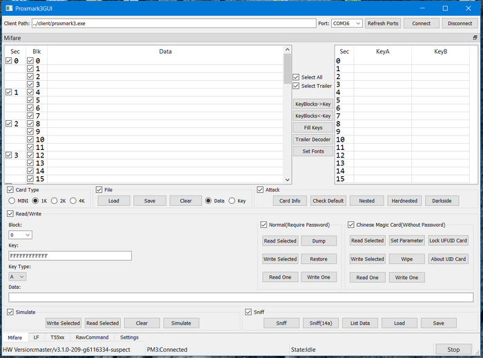
Task: Open the Trailer Decoder
Action: pos(313,140)
